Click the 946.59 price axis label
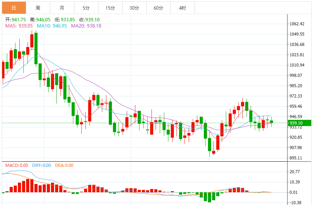The height and width of the screenshot is (205, 313). pos(296,117)
